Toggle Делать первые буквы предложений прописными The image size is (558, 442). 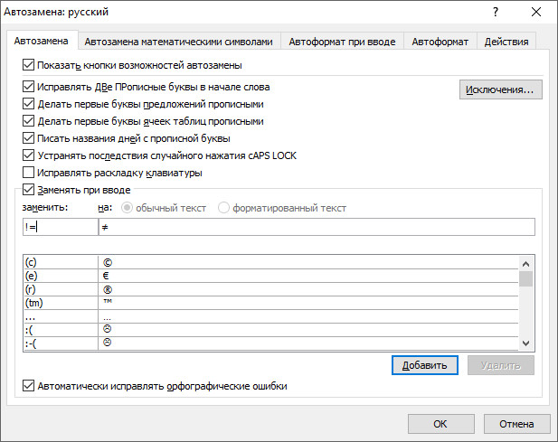pyautogui.click(x=28, y=104)
